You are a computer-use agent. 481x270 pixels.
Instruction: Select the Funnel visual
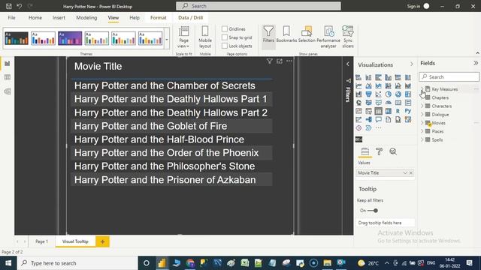tap(368, 94)
